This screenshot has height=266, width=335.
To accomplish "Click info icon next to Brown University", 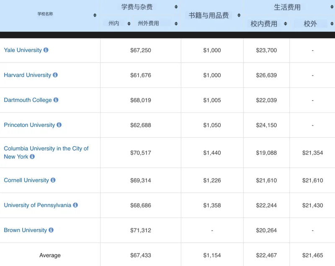I will pyautogui.click(x=51, y=230).
